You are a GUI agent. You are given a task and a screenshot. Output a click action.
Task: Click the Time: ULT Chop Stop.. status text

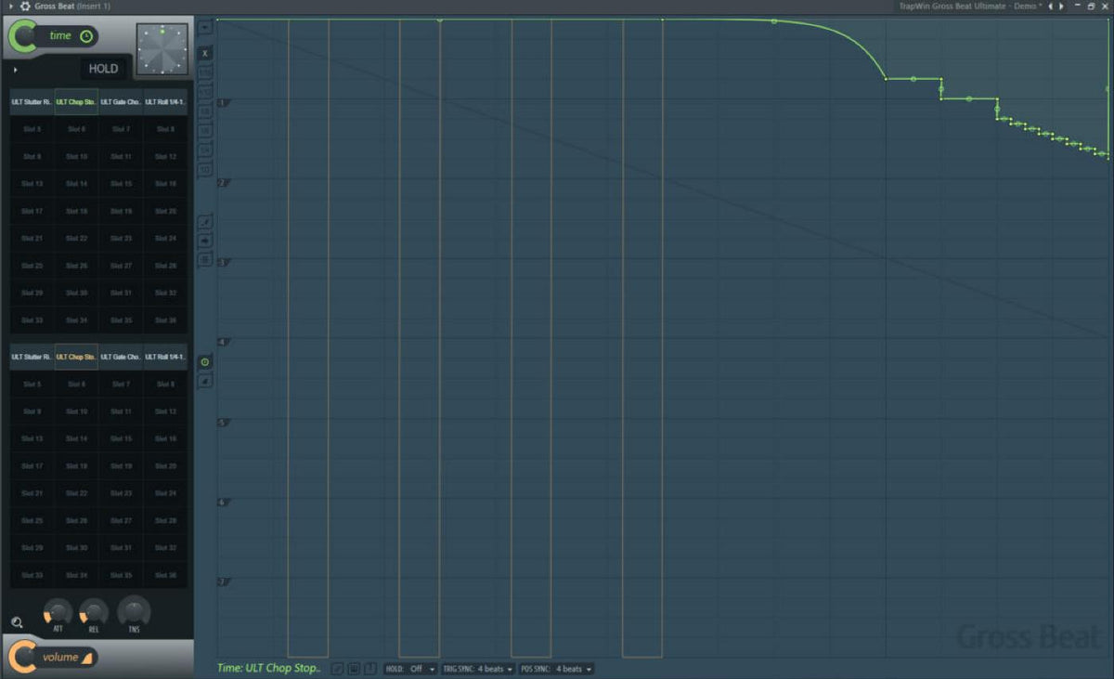pos(269,668)
